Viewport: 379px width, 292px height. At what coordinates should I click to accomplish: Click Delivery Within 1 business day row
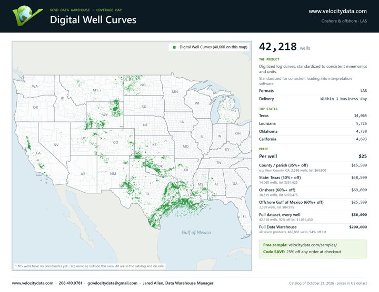pyautogui.click(x=313, y=99)
